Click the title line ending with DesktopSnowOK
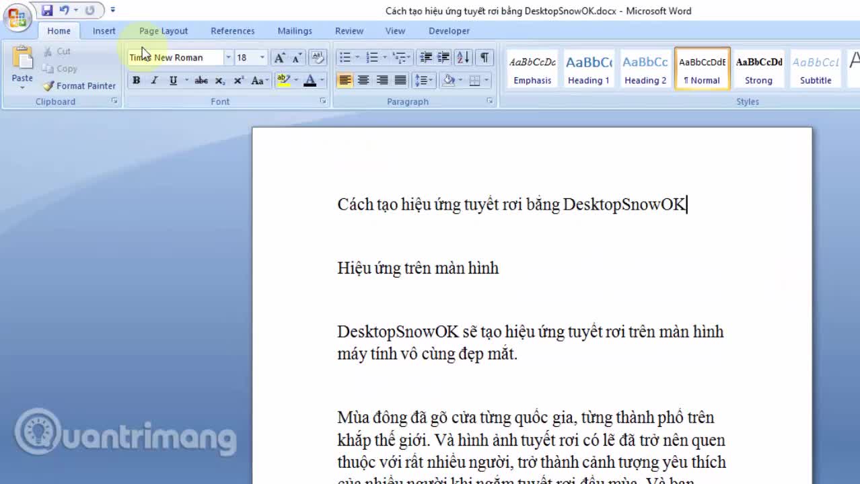The image size is (860, 484). click(x=511, y=204)
